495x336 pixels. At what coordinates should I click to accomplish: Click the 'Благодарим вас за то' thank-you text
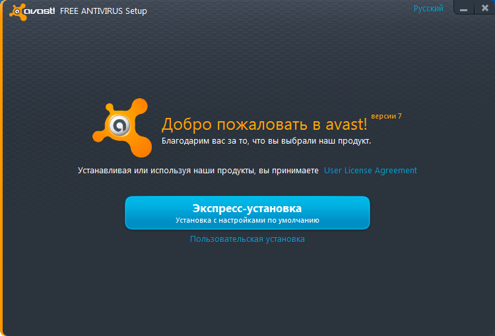(266, 141)
